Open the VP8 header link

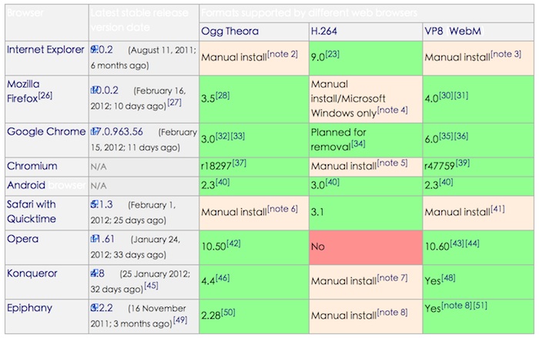(x=434, y=31)
